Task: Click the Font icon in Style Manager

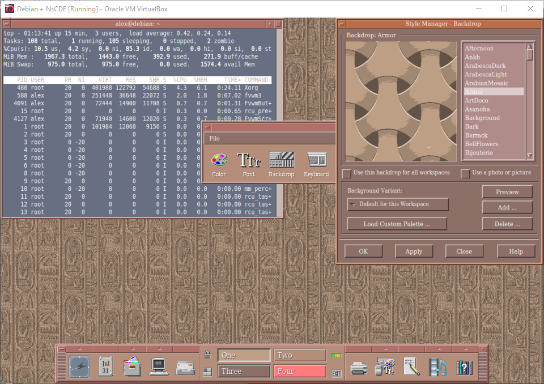Action: click(x=248, y=160)
